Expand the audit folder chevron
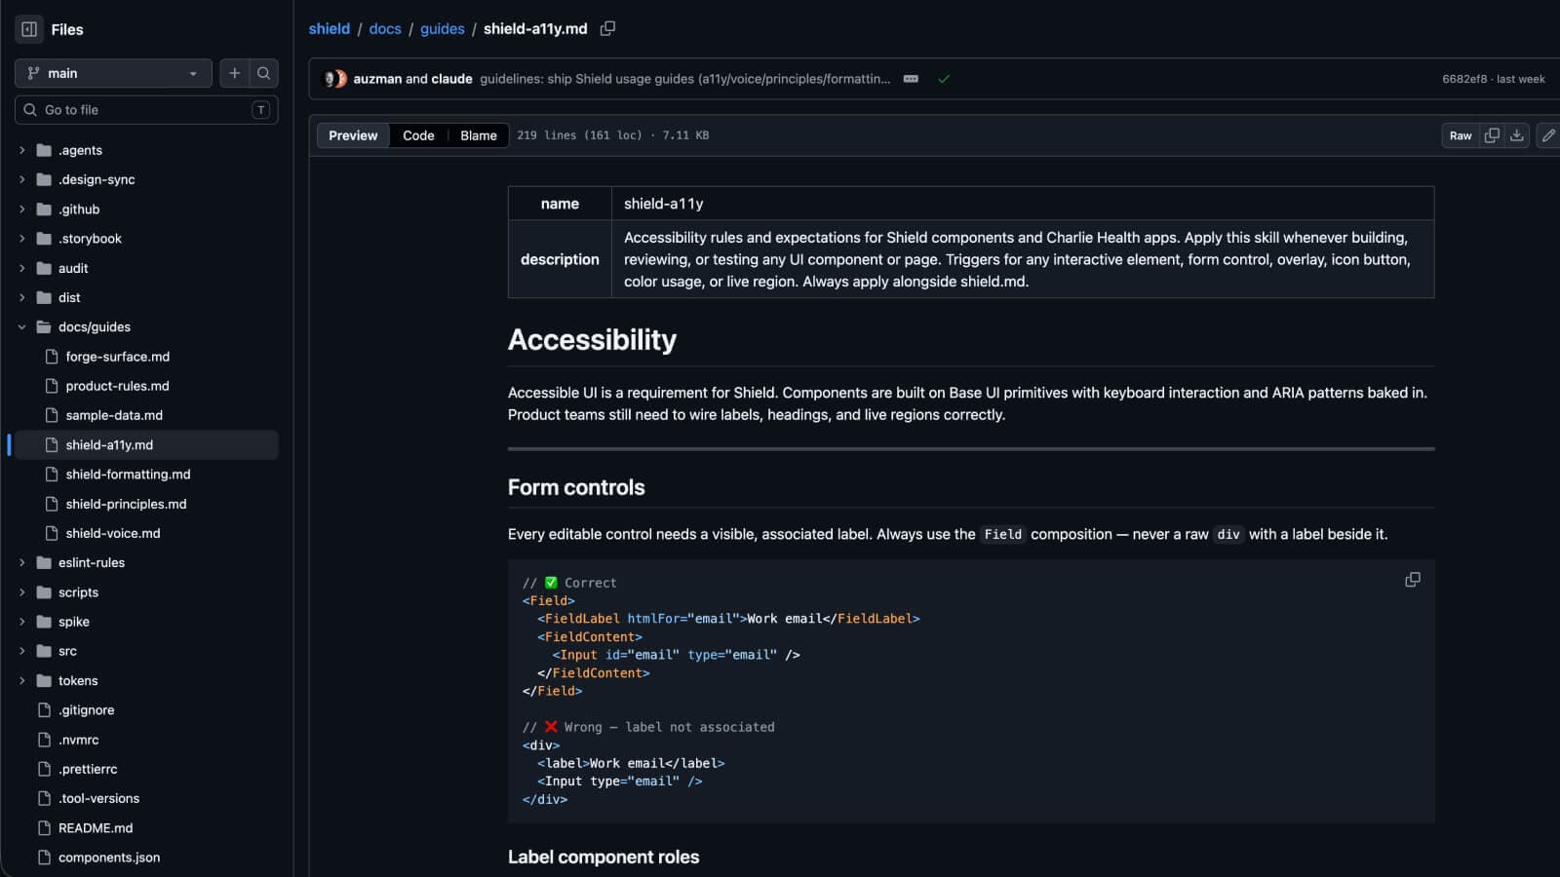This screenshot has width=1560, height=877. pos(22,268)
